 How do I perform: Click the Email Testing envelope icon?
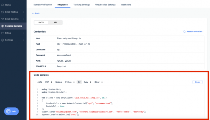click(2, 12)
